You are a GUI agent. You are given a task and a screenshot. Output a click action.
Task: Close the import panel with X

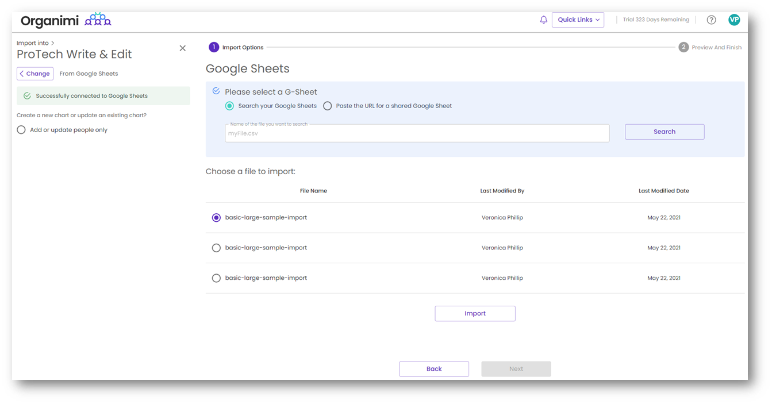tap(182, 48)
